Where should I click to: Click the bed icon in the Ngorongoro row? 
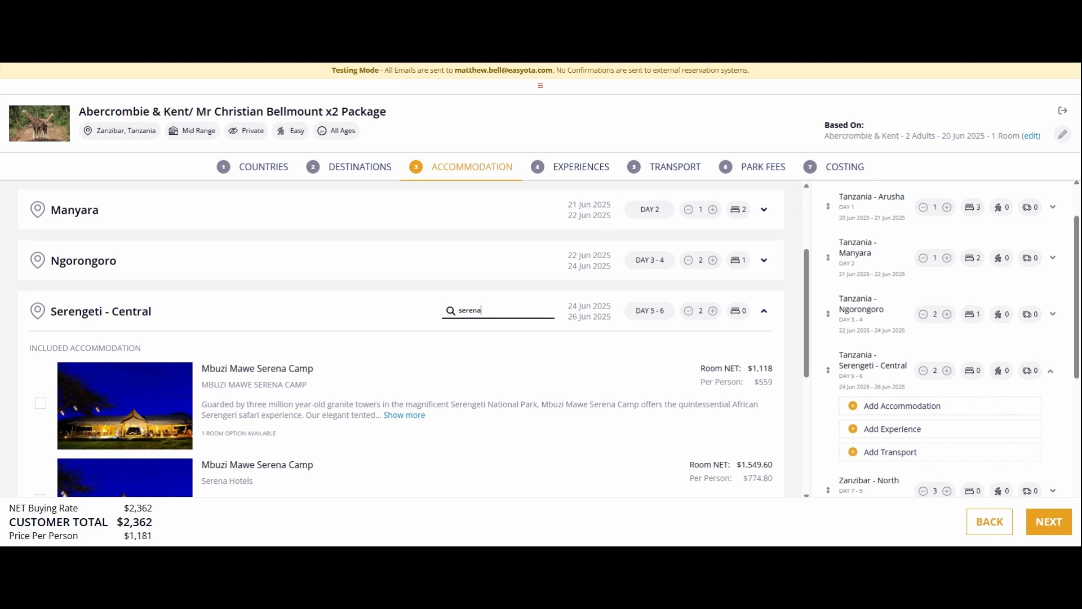coord(735,261)
